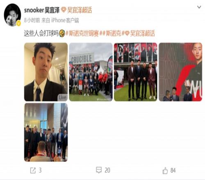The height and width of the screenshot is (180, 205).
Task: Open the comments speech bubble icon
Action: pyautogui.click(x=99, y=170)
